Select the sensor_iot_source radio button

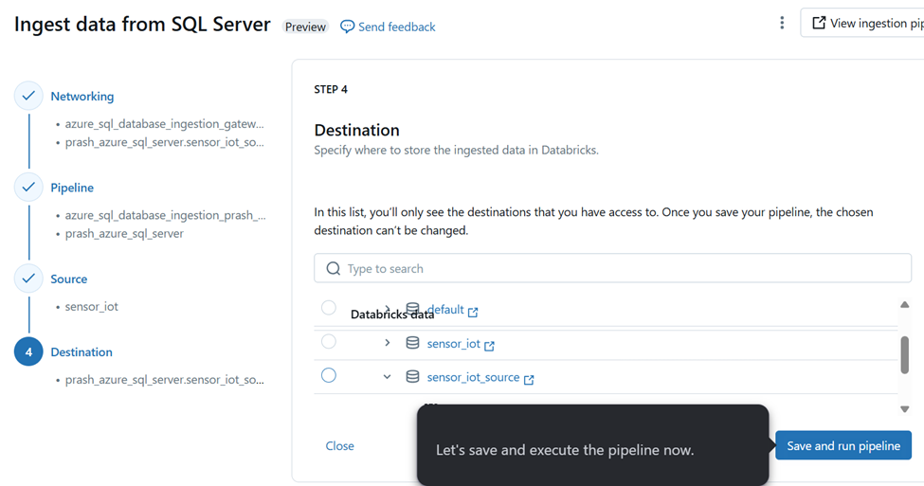(329, 375)
